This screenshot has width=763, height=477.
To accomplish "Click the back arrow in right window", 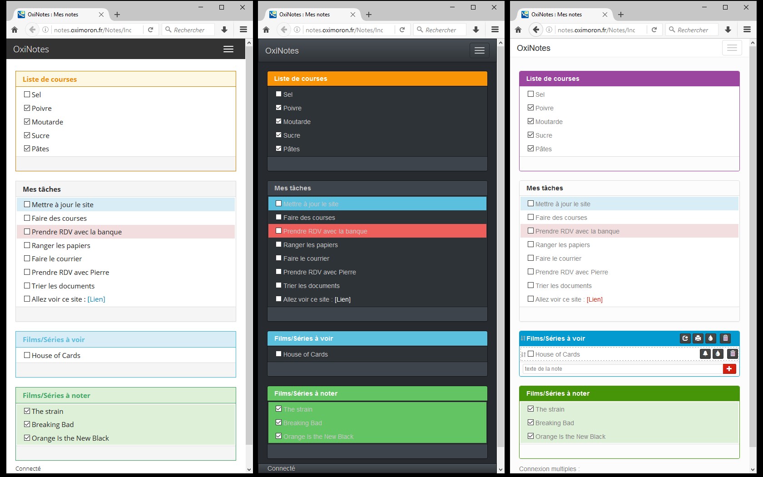I will [536, 30].
